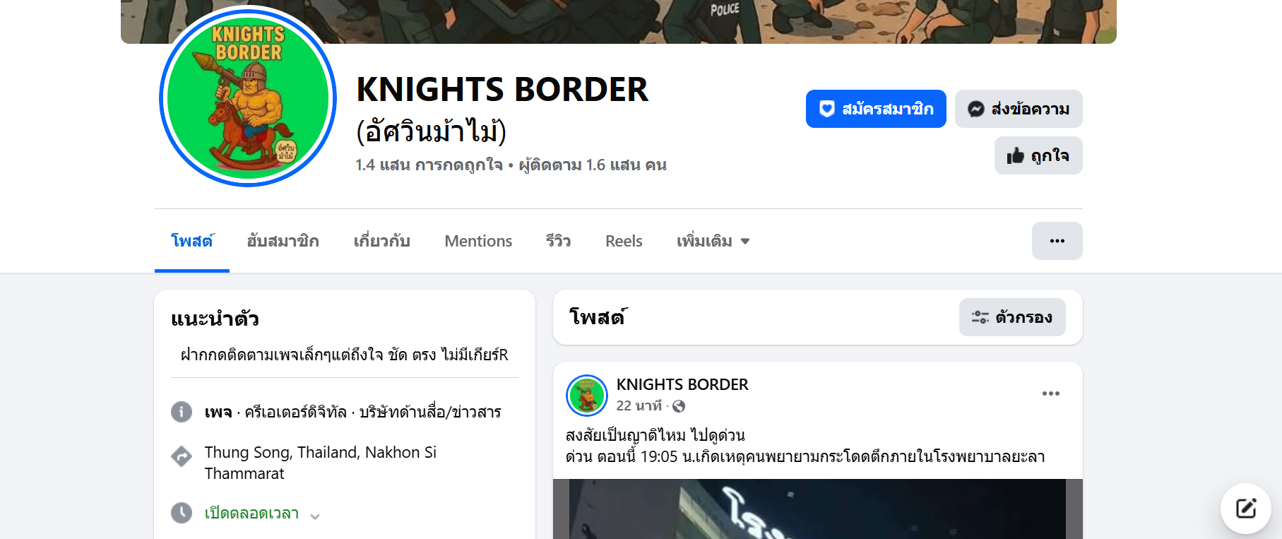The width and height of the screenshot is (1282, 539).
Task: Open page options three-dots button
Action: click(x=1057, y=241)
